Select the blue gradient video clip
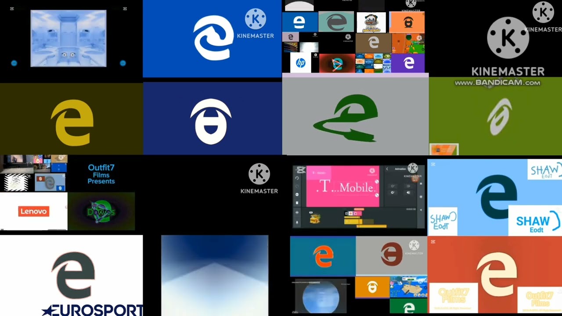562x316 pixels. click(215, 275)
